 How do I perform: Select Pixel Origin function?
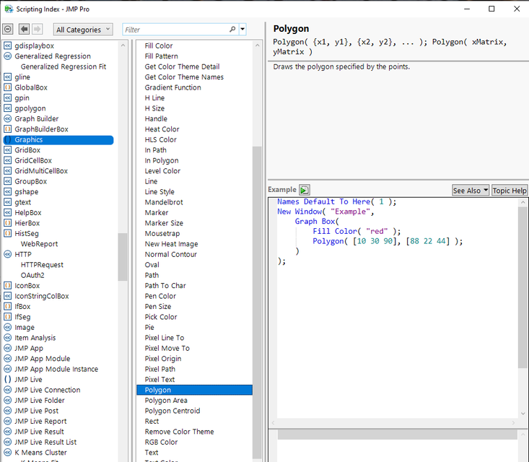pos(163,359)
